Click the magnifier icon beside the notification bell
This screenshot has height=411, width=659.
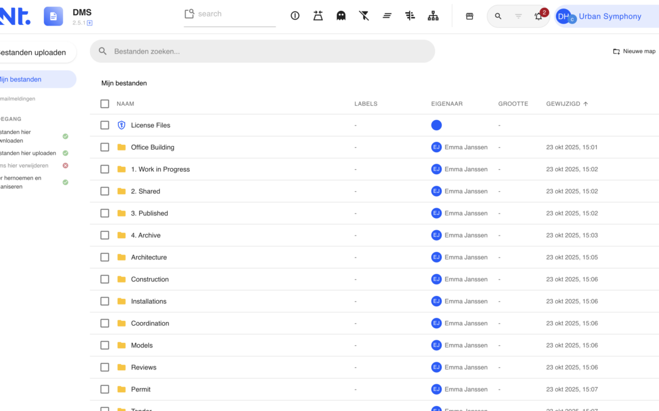pos(498,16)
